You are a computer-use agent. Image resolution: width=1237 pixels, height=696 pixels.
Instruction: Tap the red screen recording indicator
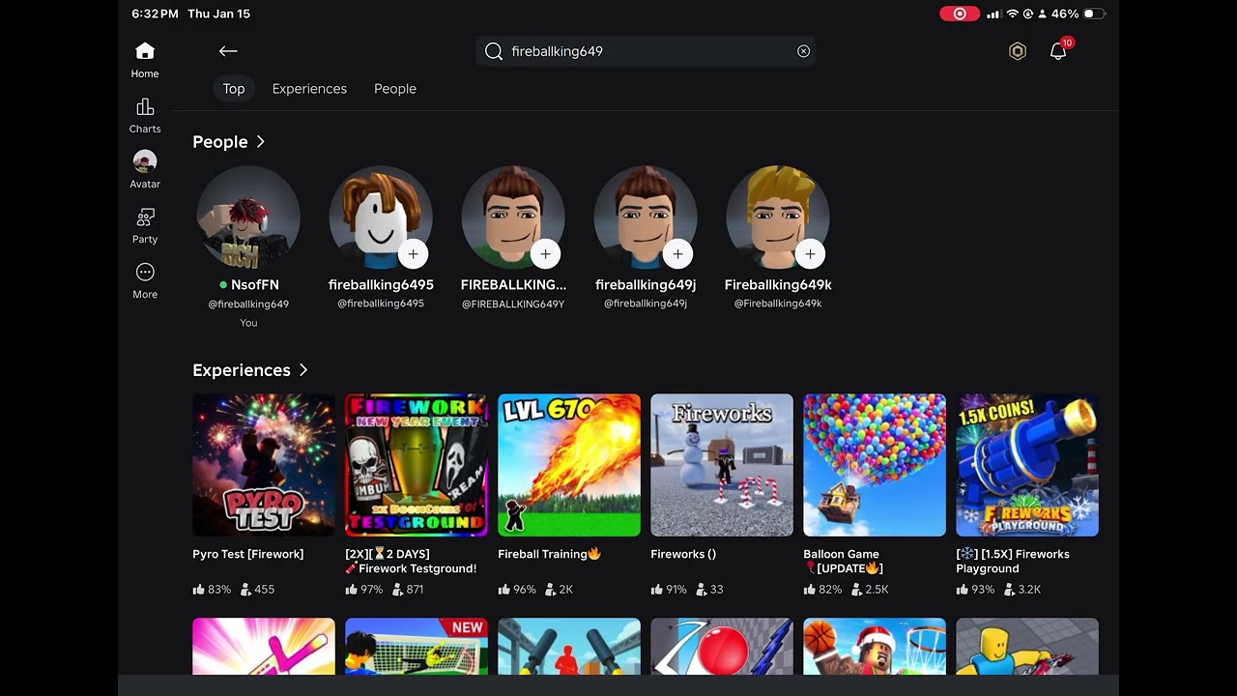click(x=960, y=14)
